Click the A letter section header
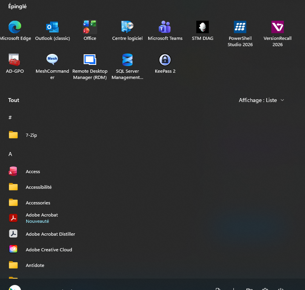305x290 pixels. click(x=10, y=154)
